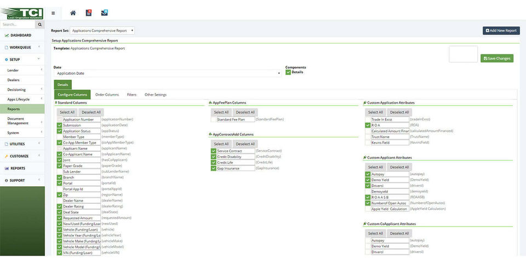Image resolution: width=526 pixels, height=266 pixels.
Task: Uncheck the Autopay applicant attribute checkbox
Action: click(368, 174)
